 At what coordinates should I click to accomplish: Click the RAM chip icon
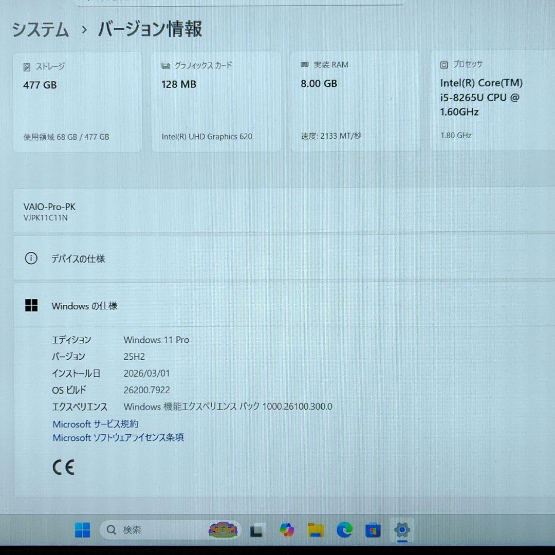[304, 64]
